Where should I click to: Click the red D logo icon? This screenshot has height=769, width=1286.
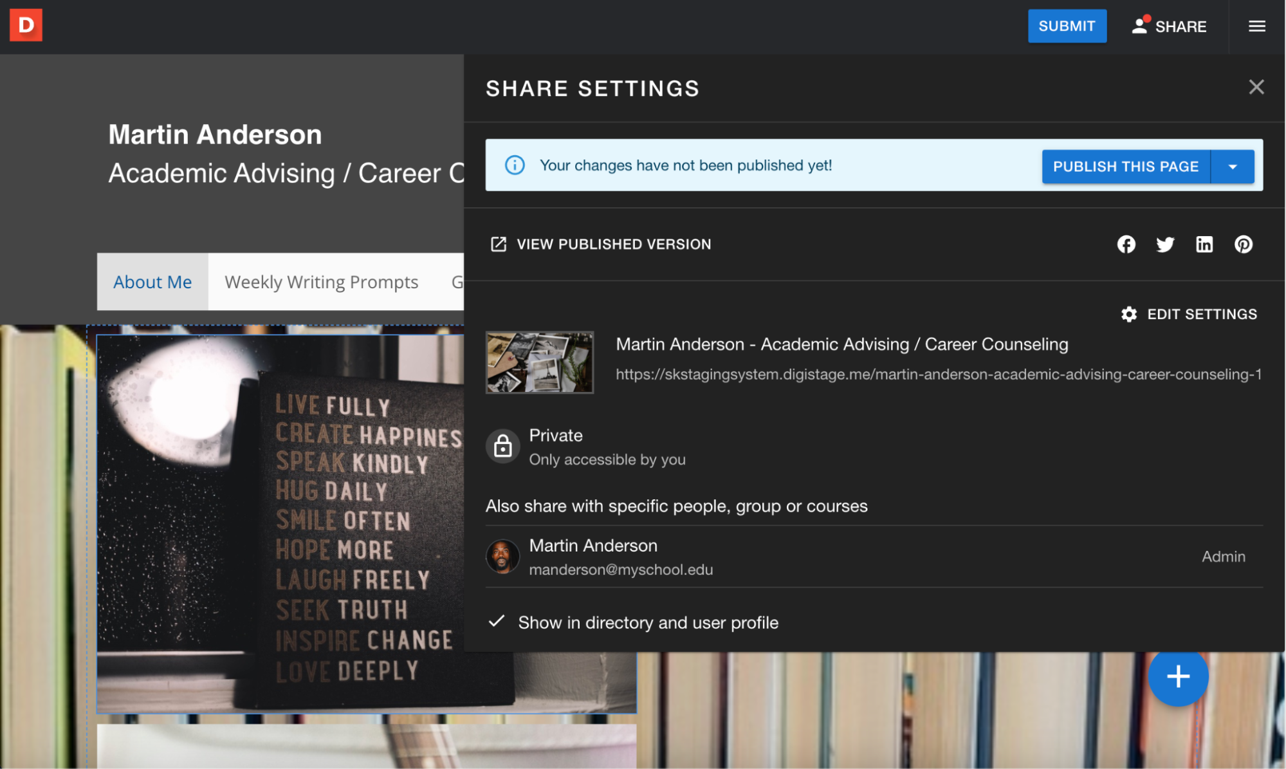point(26,25)
